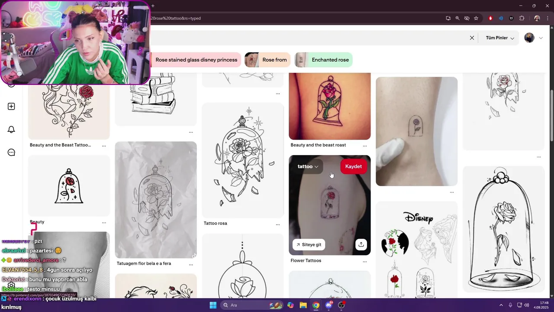
Task: Clear the Pinterest search with the X
Action: pyautogui.click(x=472, y=38)
